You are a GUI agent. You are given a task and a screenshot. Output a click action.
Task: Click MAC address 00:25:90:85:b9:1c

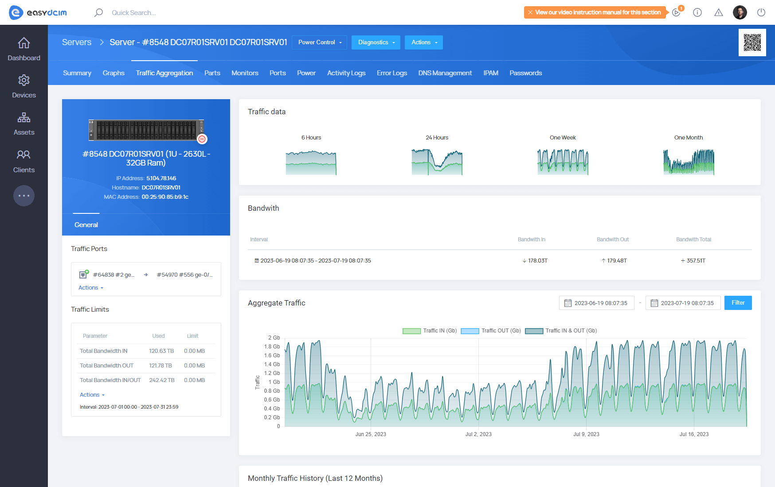[165, 197]
